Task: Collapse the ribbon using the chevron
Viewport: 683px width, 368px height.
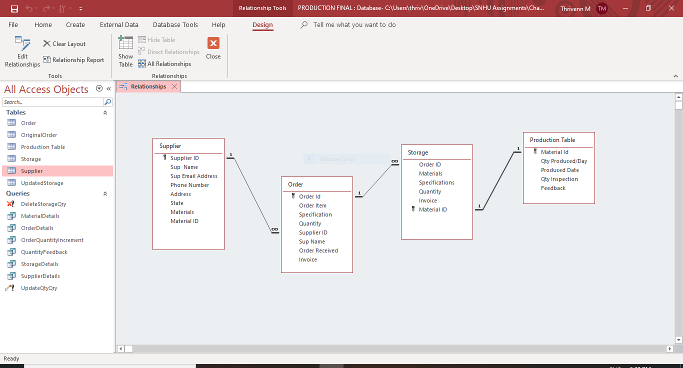Action: click(676, 76)
